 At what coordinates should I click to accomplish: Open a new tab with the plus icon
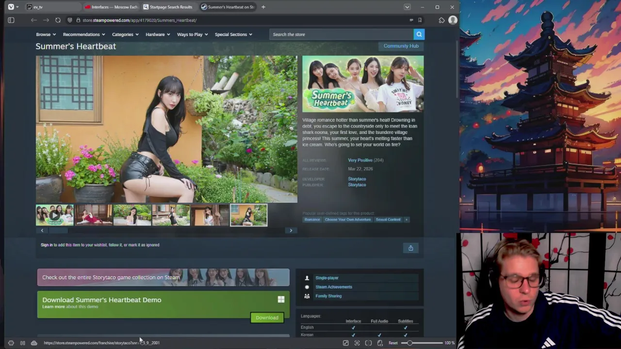[x=263, y=7]
